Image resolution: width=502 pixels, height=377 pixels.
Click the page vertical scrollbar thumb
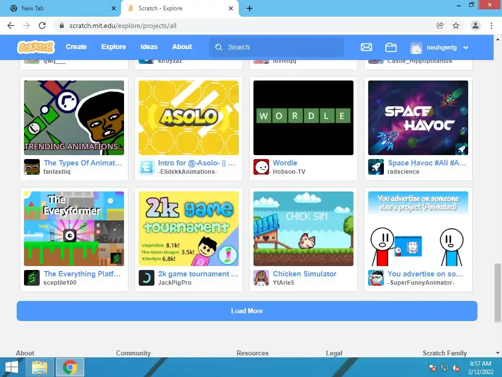click(x=498, y=293)
